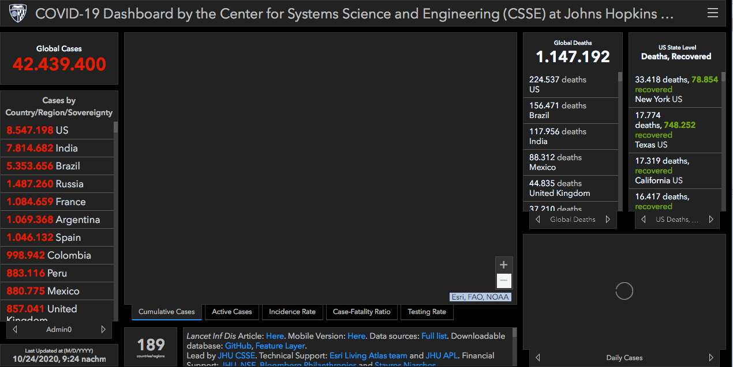733x367 pixels.
Task: Open the Testing Rate tab
Action: point(427,312)
